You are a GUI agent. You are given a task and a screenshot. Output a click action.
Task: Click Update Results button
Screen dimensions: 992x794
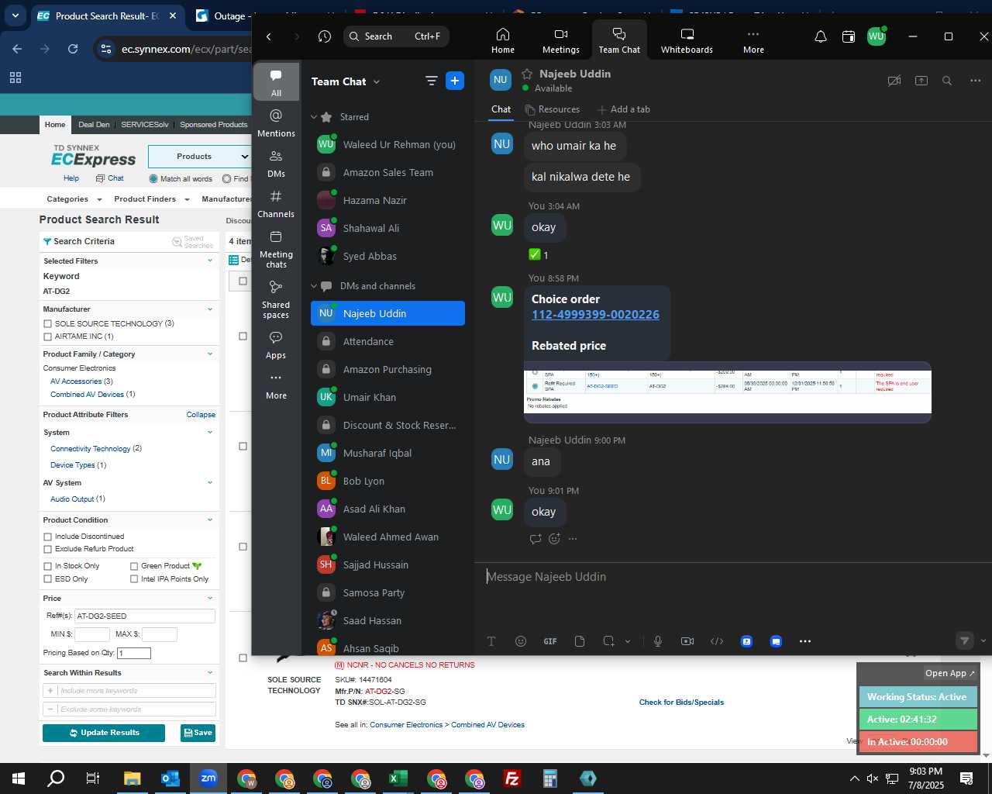104,733
